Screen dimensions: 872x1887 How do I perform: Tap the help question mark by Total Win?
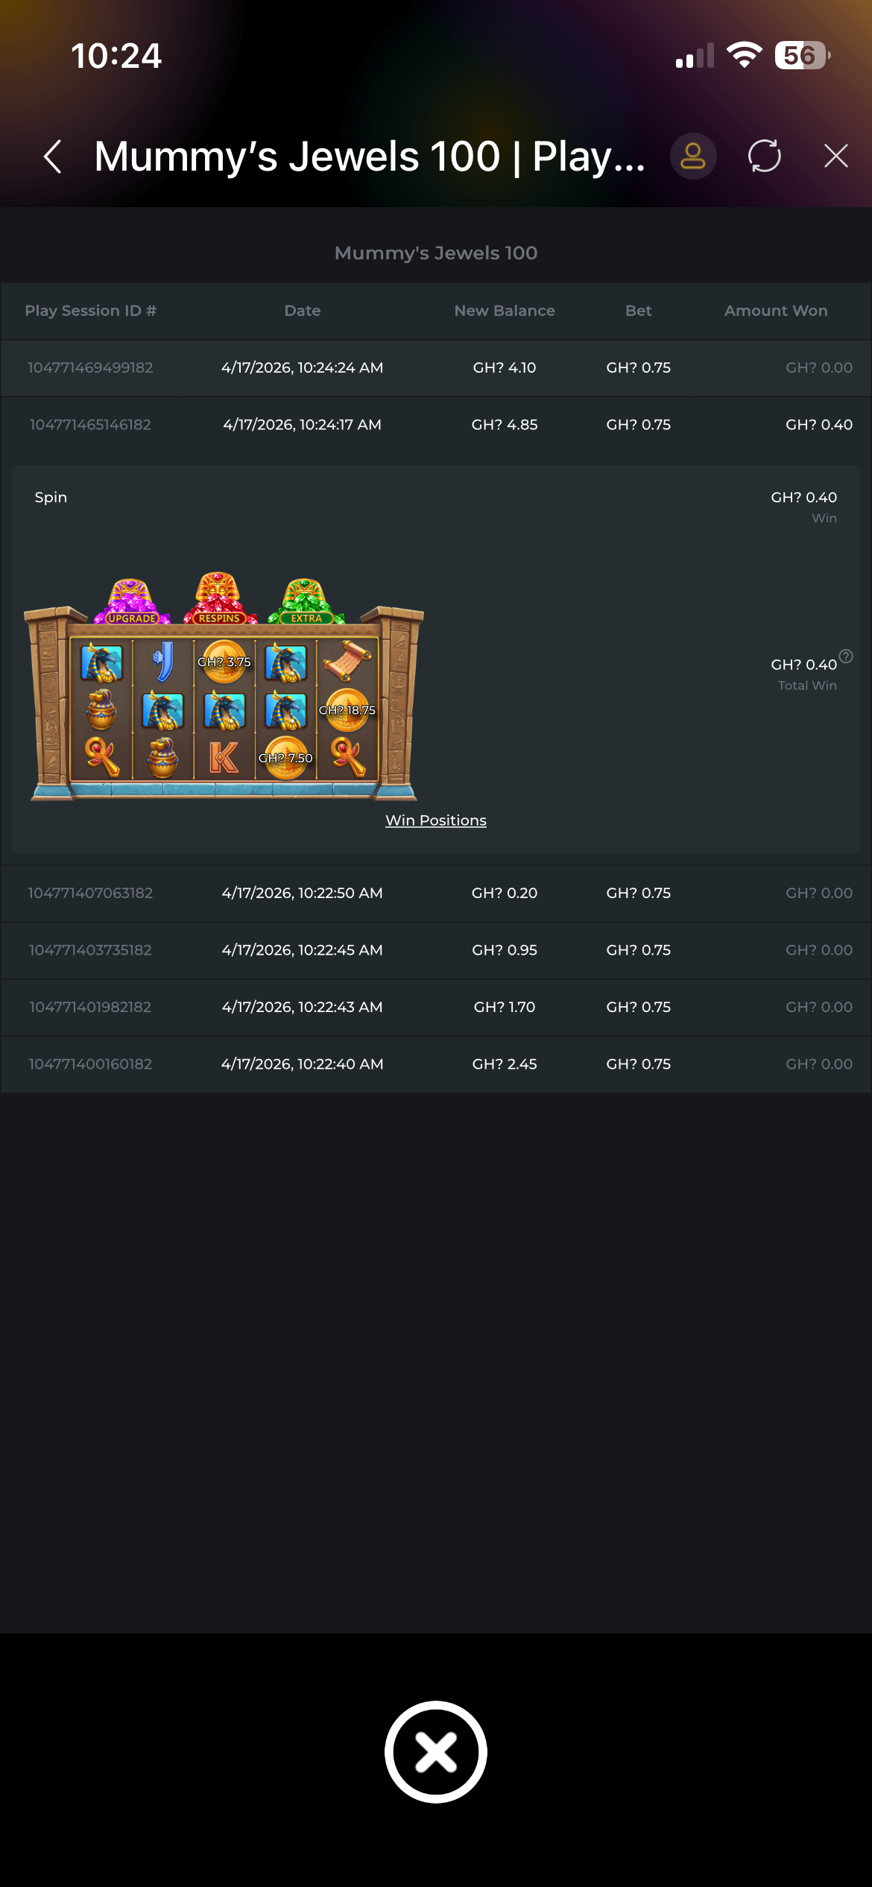click(846, 656)
